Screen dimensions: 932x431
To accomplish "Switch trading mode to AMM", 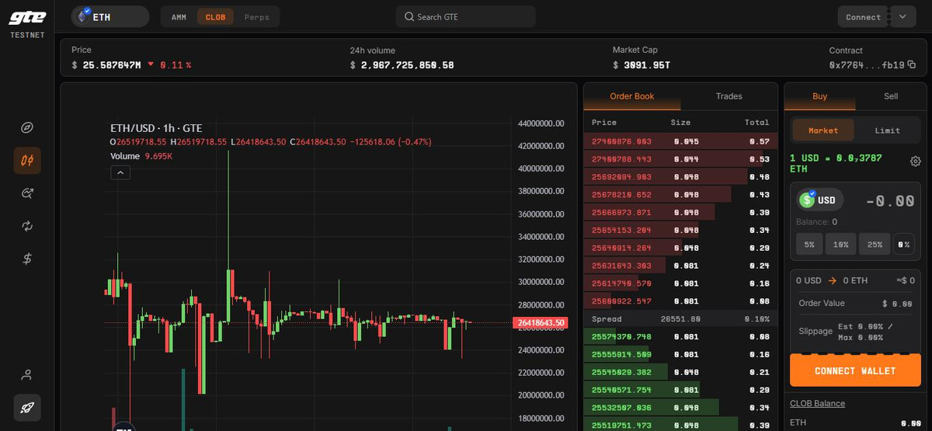I will pos(179,17).
